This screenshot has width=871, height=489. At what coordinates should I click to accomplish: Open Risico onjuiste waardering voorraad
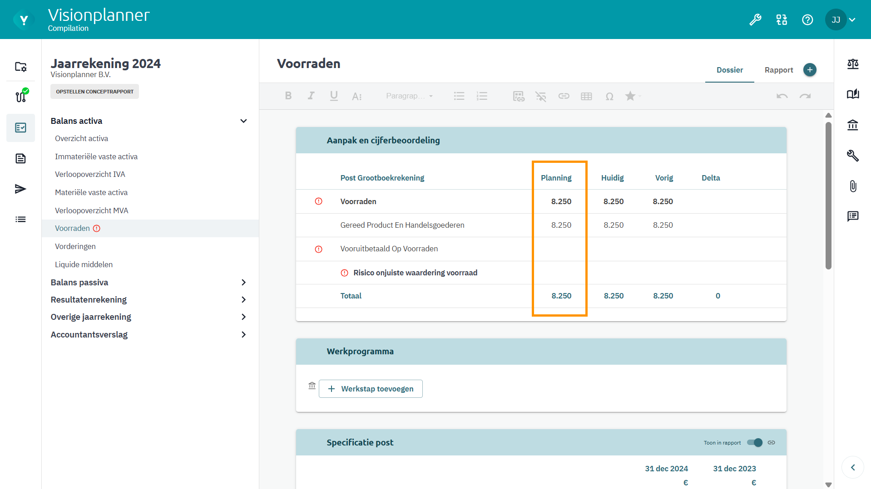[415, 273]
